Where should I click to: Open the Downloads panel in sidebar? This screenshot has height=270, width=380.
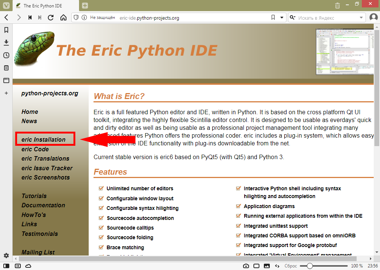click(x=6, y=43)
